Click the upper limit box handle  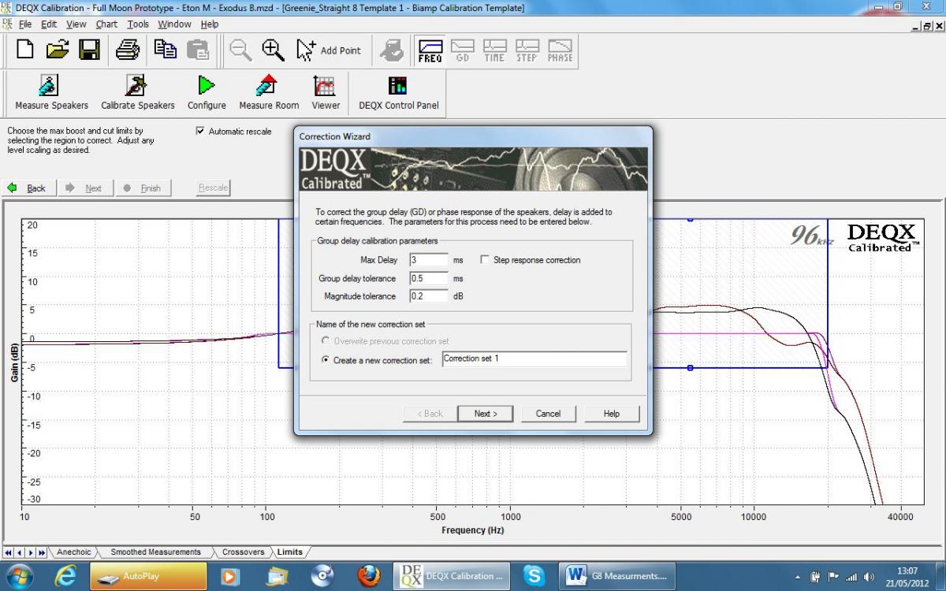click(x=690, y=219)
